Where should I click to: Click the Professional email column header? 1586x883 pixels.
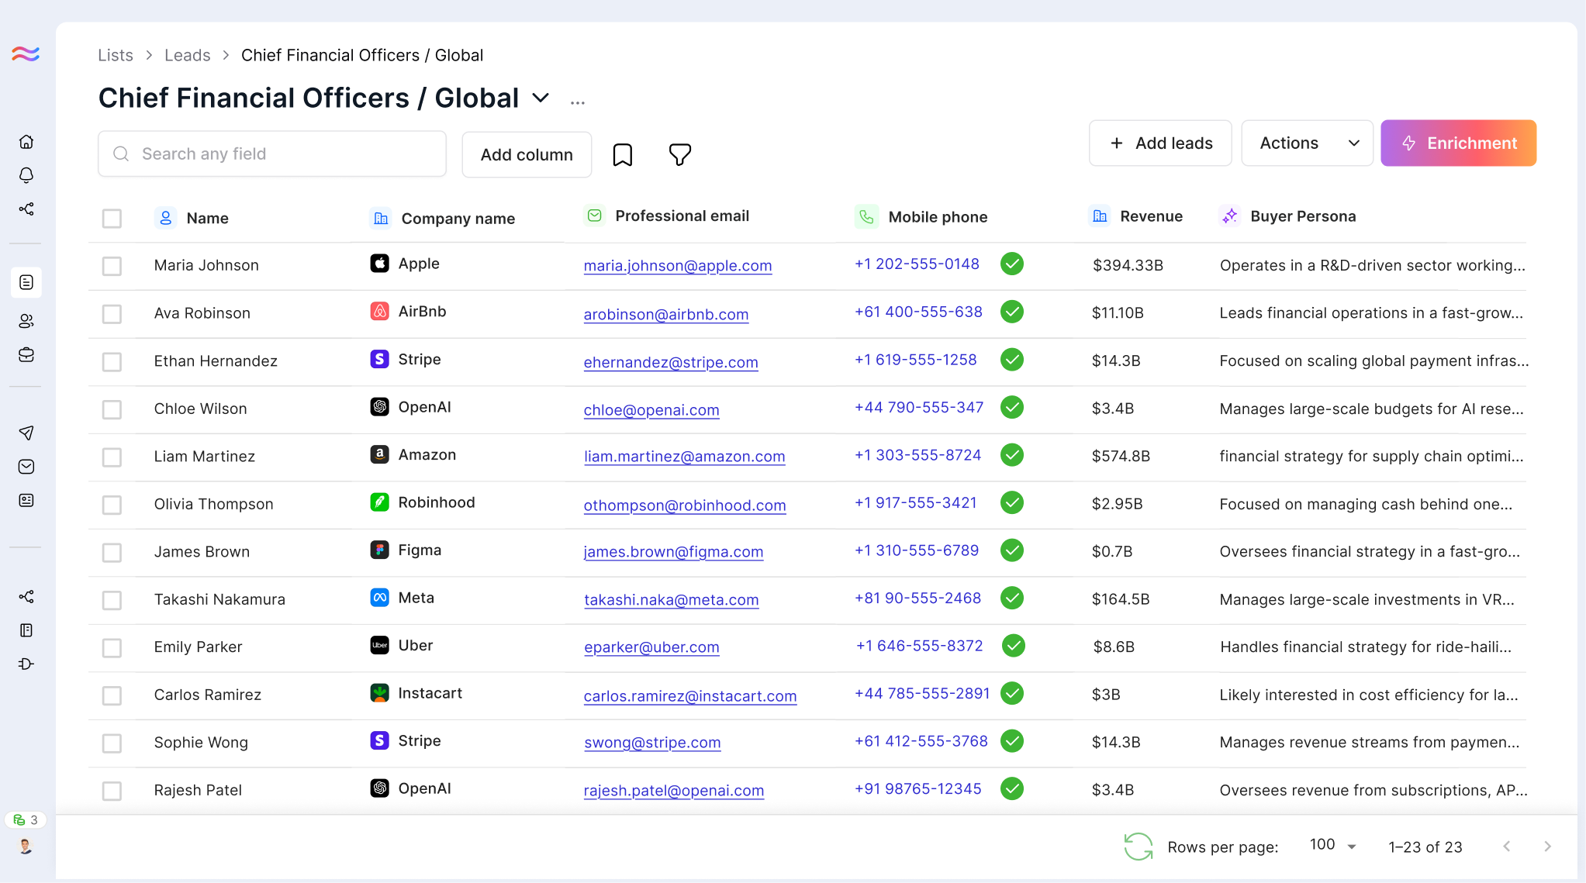[x=682, y=216]
